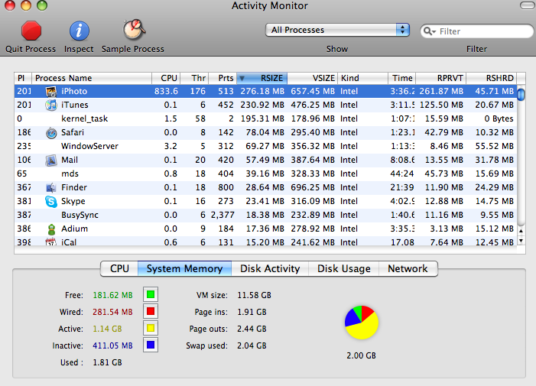
Task: Click the green Free memory swatch
Action: pyautogui.click(x=151, y=294)
